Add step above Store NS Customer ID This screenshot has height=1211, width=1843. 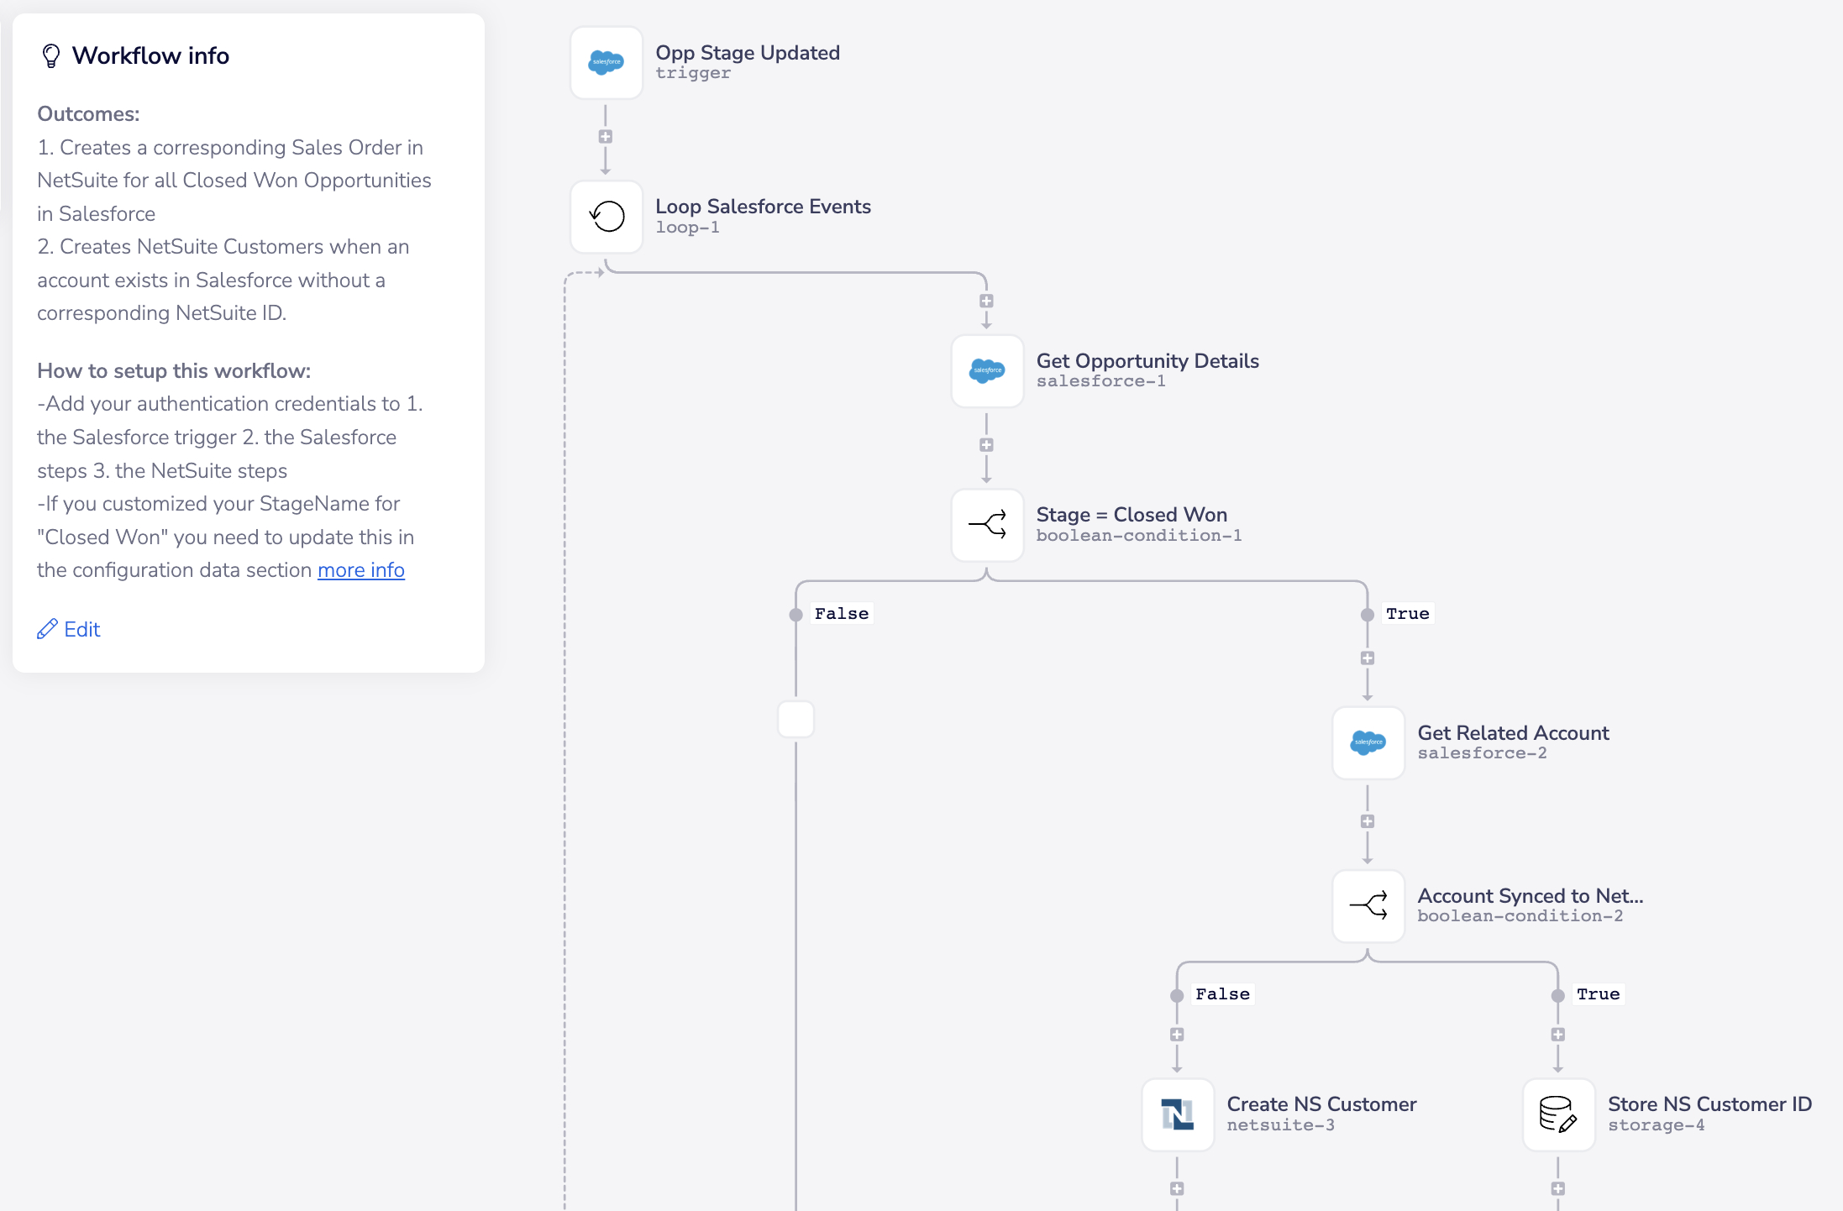click(x=1558, y=1035)
